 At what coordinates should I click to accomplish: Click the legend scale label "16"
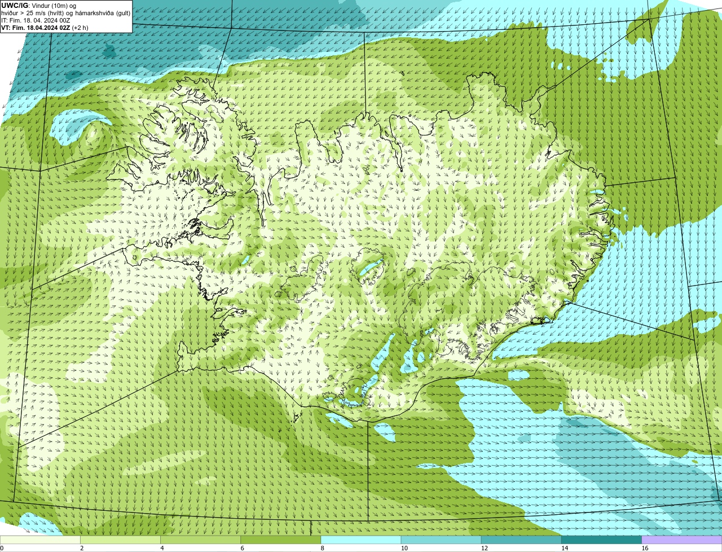pyautogui.click(x=644, y=548)
